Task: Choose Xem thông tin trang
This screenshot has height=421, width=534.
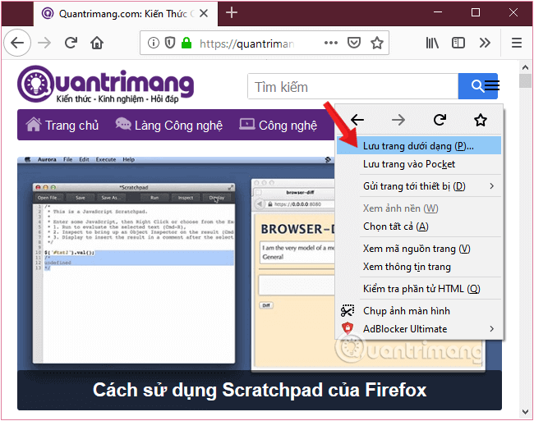Action: pyautogui.click(x=419, y=267)
